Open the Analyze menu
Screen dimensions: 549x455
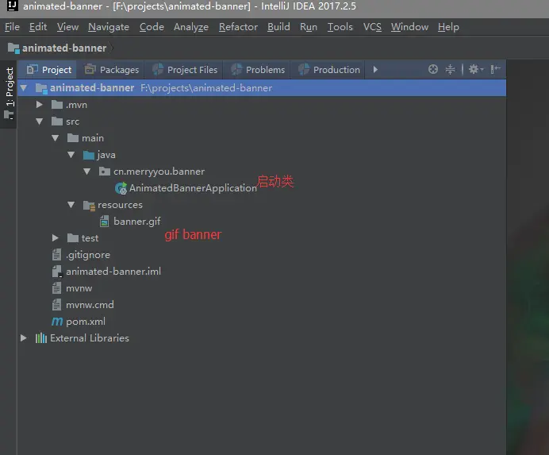tap(191, 27)
